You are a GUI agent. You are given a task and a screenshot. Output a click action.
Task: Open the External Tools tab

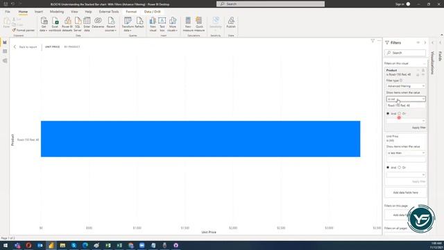pos(109,12)
